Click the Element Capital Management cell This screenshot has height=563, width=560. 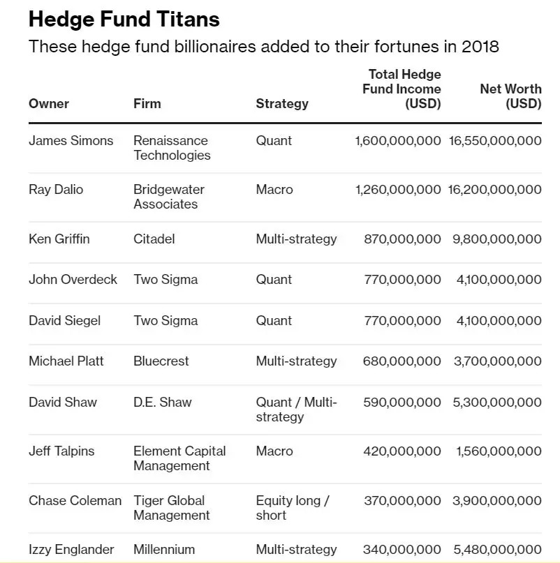pos(179,458)
